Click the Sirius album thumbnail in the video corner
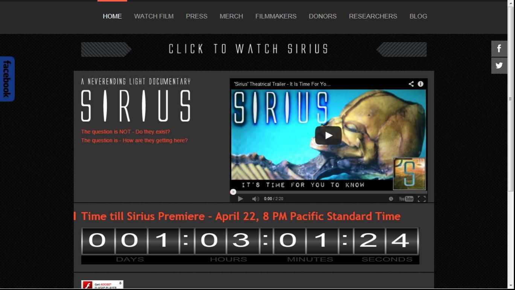This screenshot has width=515, height=290. coord(409,174)
